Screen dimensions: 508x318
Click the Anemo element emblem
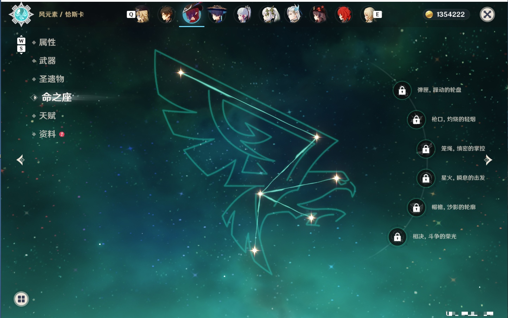pos(21,14)
